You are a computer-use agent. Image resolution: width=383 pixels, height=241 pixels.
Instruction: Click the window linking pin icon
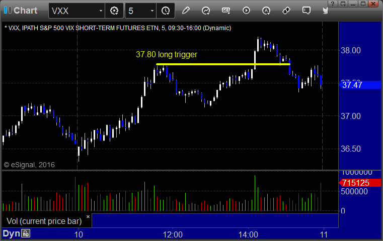286,11
